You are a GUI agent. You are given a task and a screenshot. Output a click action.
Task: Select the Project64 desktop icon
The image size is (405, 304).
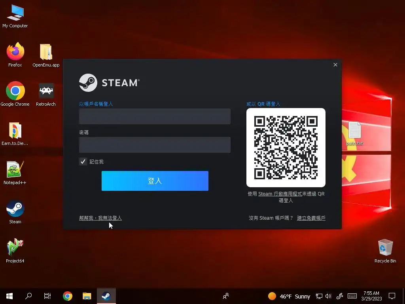point(15,251)
